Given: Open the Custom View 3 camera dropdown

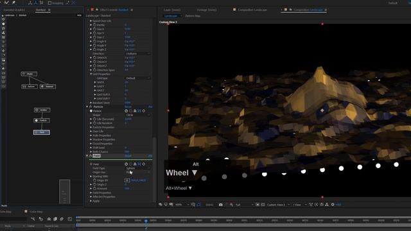Looking at the screenshot, I should coord(277,205).
